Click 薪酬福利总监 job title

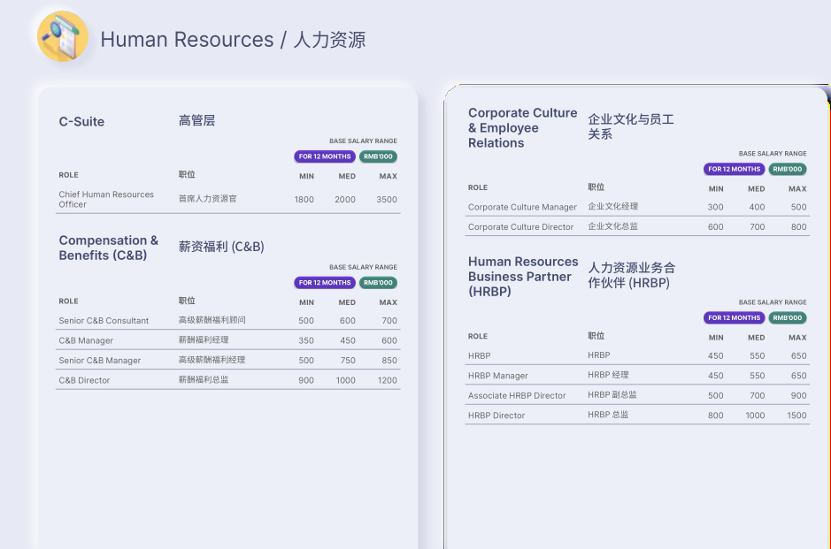click(204, 380)
